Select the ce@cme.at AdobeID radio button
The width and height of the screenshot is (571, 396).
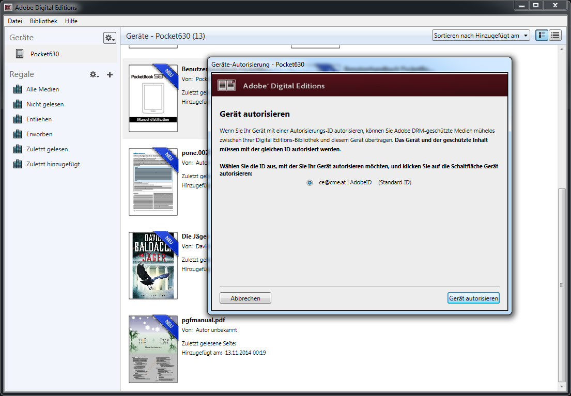pyautogui.click(x=310, y=183)
